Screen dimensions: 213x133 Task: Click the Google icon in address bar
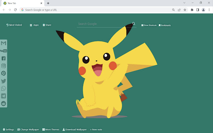[22, 10]
